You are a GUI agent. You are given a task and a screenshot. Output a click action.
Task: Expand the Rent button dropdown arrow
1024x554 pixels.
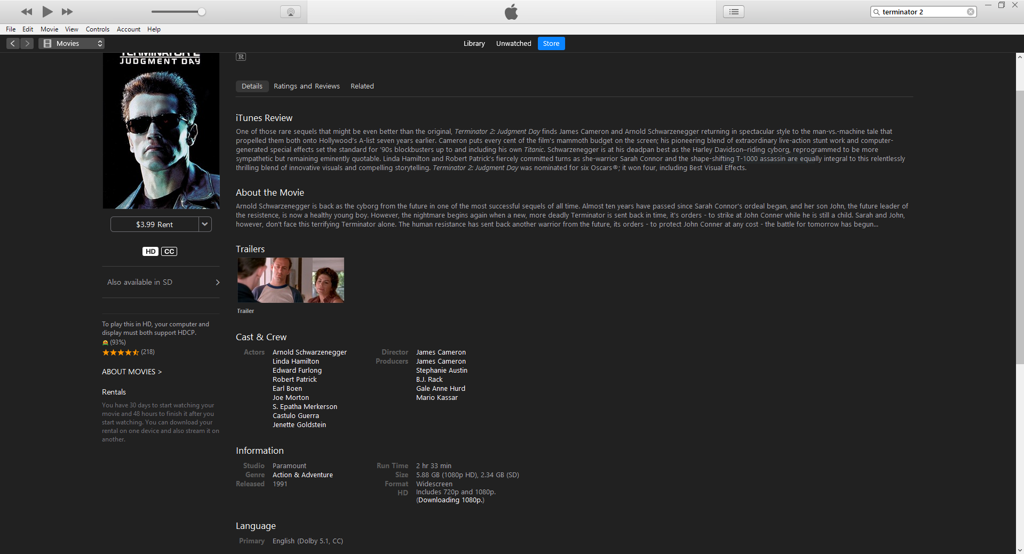(x=205, y=224)
